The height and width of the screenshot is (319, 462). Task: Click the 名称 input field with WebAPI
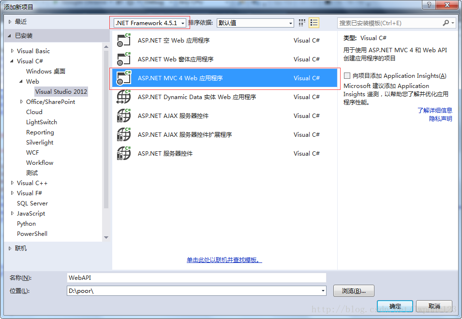(196, 278)
